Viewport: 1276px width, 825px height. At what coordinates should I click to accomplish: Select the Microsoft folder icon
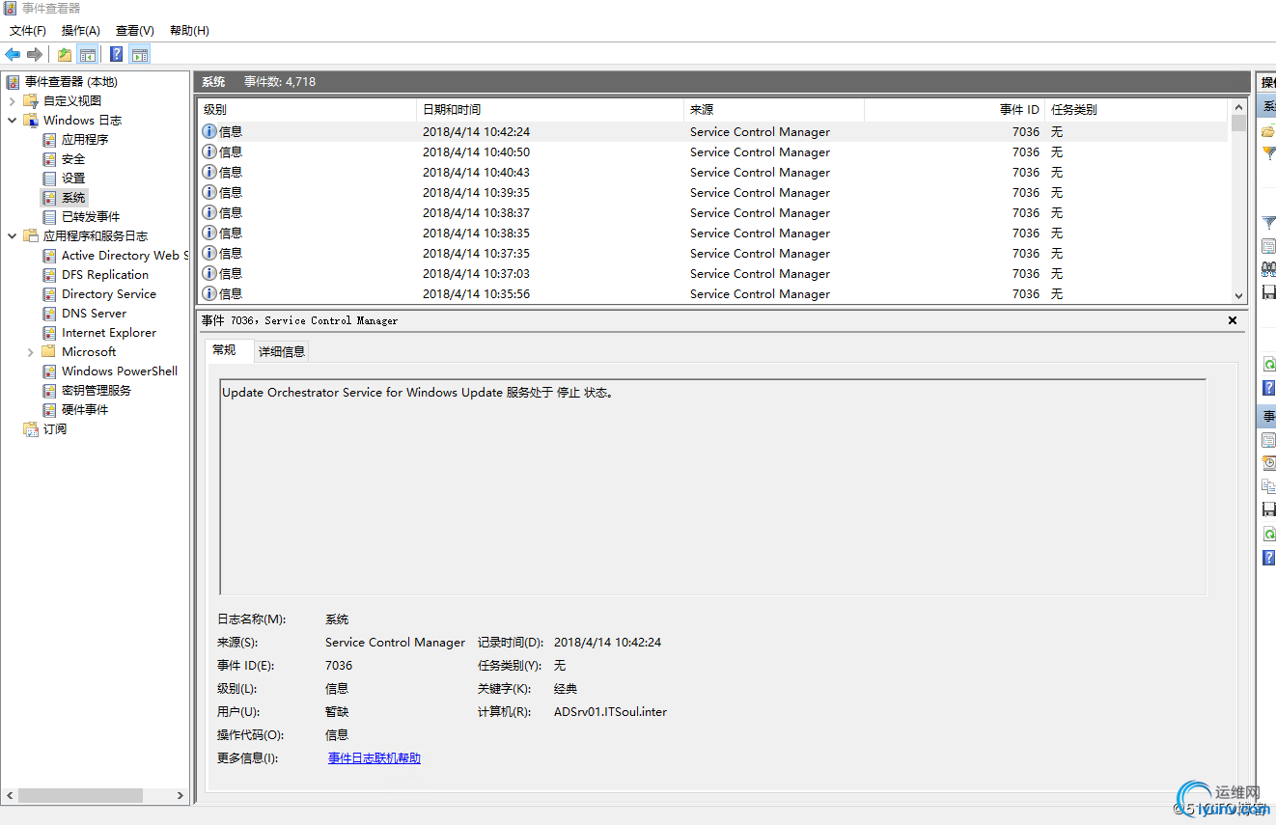tap(49, 352)
